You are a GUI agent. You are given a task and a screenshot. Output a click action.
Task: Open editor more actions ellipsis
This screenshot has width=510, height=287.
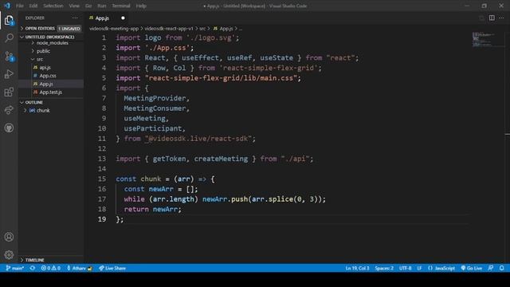click(501, 18)
